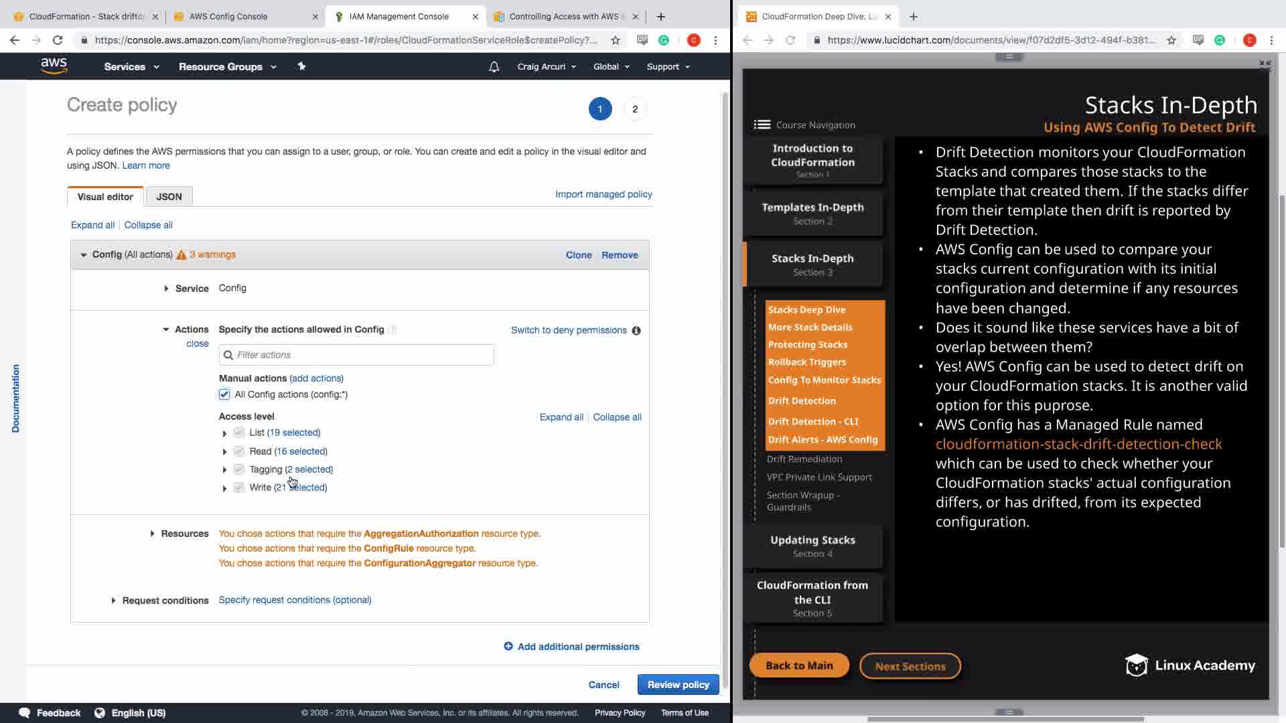Click the plus icon for additional permissions

[x=508, y=647]
